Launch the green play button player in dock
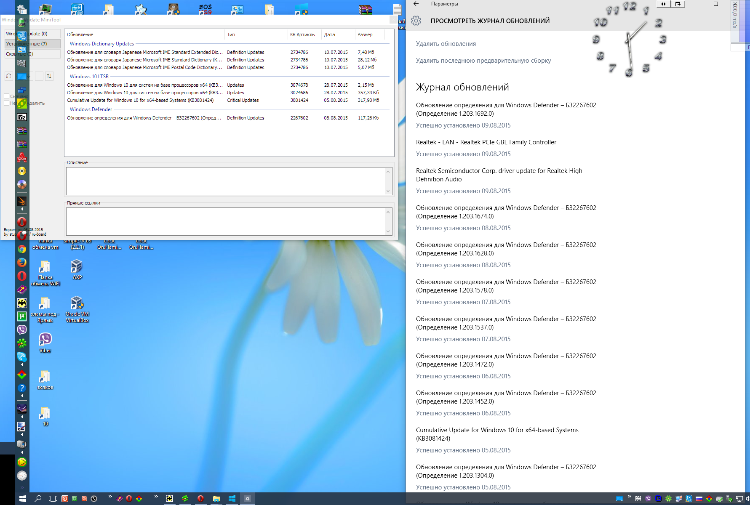750x505 pixels. pos(22,462)
